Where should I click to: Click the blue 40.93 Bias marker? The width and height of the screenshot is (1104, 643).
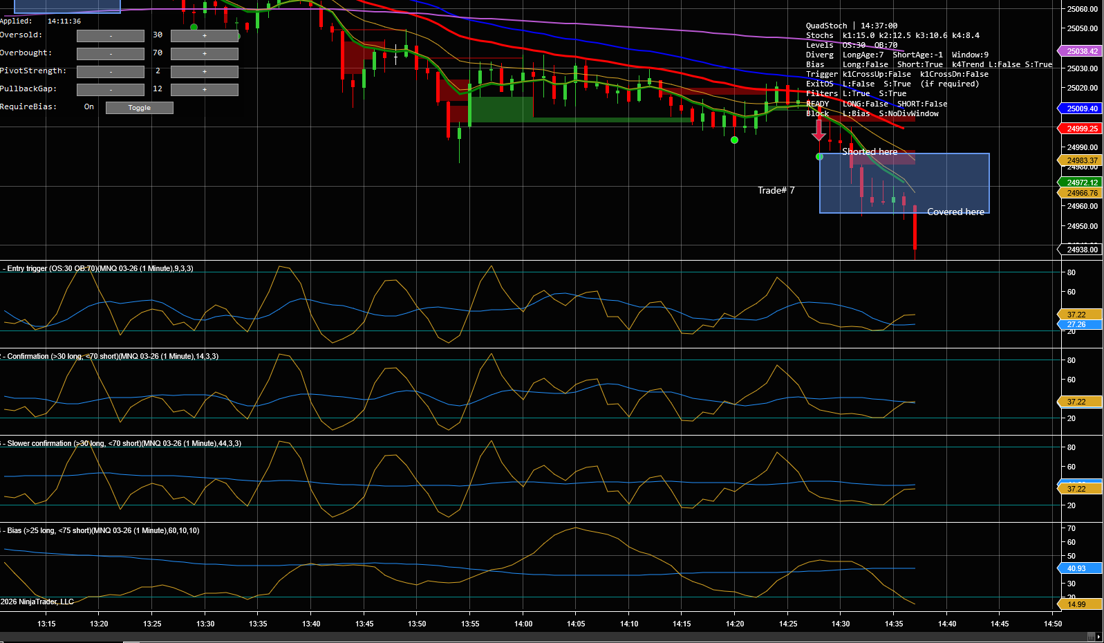[x=1080, y=568]
